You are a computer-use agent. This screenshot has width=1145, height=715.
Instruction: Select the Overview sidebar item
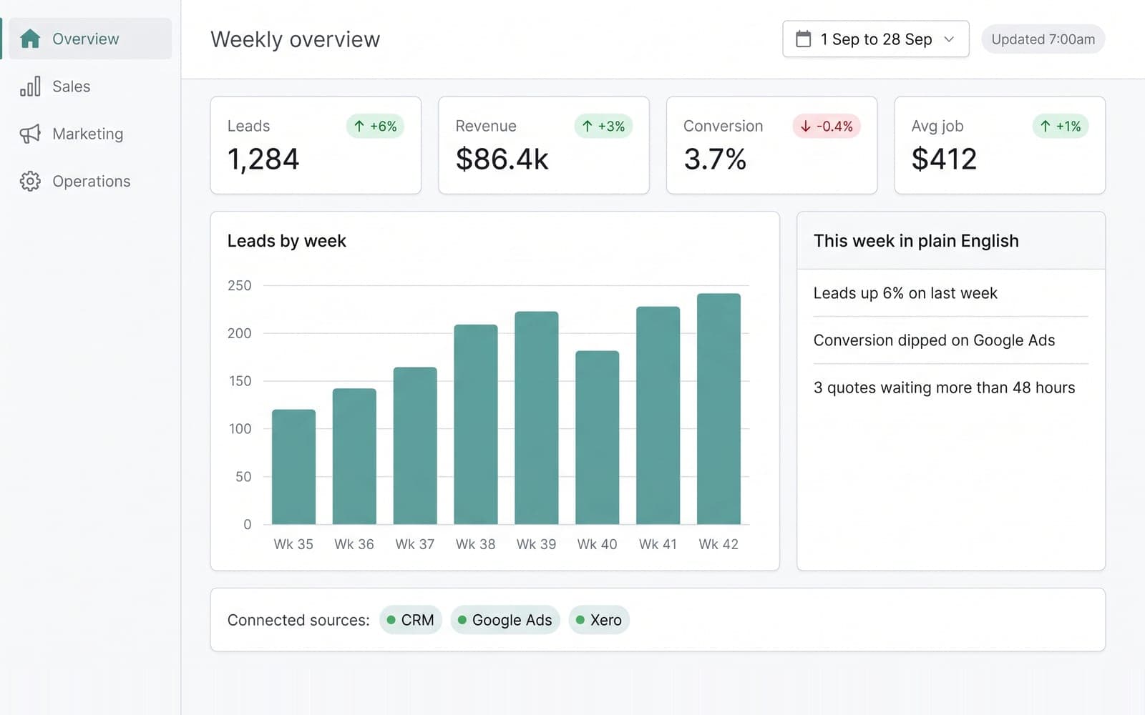[x=90, y=39]
